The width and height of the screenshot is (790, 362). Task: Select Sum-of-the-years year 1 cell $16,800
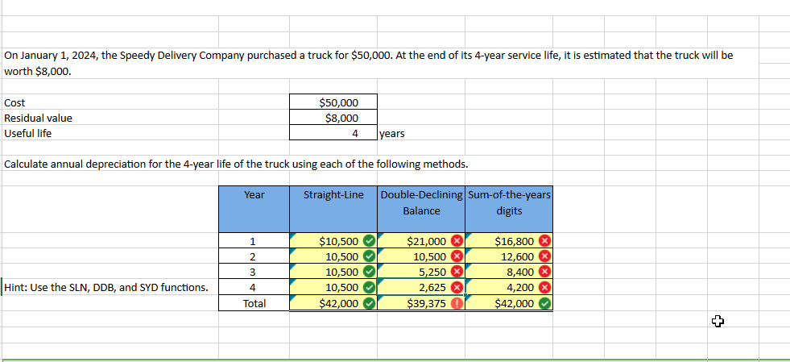point(509,241)
